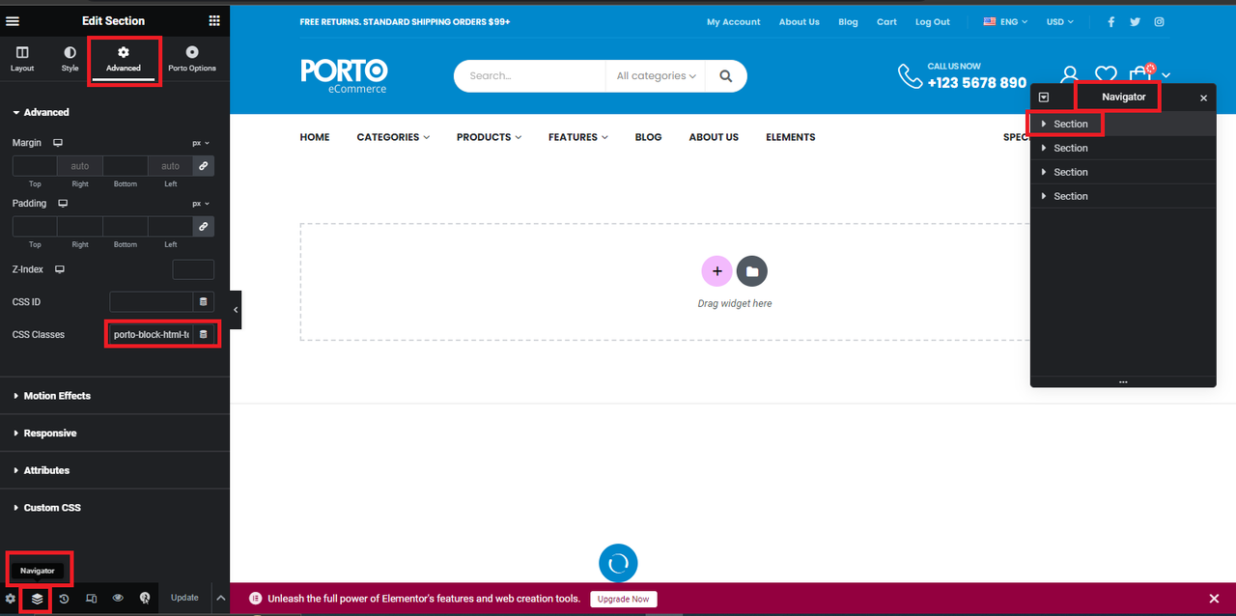Open the user account icon

coord(1069,75)
